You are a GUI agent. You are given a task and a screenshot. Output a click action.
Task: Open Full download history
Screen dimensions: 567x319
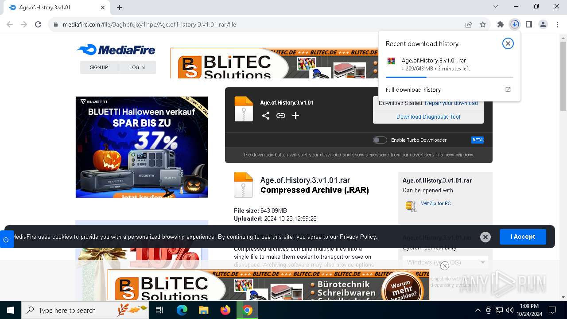pos(413,89)
